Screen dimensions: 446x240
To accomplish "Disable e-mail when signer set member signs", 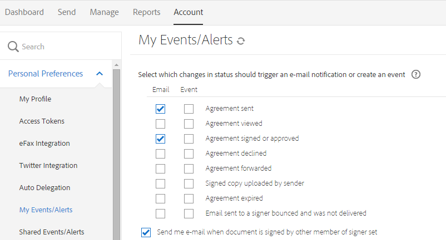I will click(x=146, y=232).
